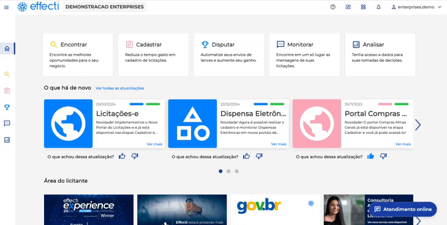Open the help question mark icon
Viewport: 447px width, 225px height.
tap(332, 7)
